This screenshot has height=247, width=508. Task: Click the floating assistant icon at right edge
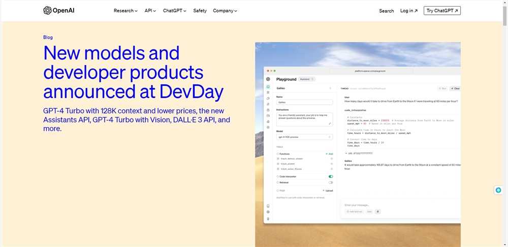(x=498, y=190)
